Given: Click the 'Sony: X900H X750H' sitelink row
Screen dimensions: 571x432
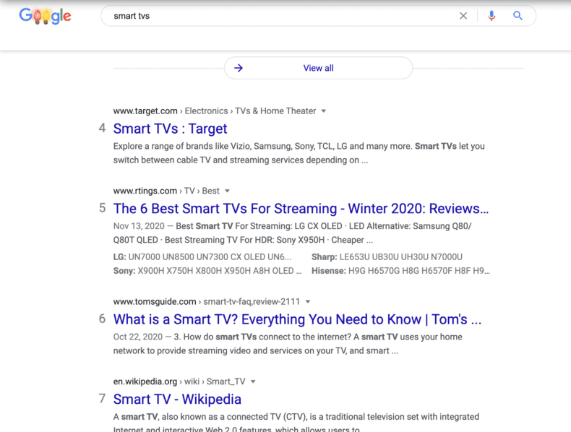Looking at the screenshot, I should pos(207,271).
